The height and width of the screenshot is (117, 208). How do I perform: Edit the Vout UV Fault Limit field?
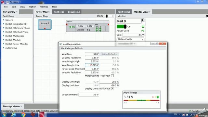pyautogui.click(x=92, y=72)
